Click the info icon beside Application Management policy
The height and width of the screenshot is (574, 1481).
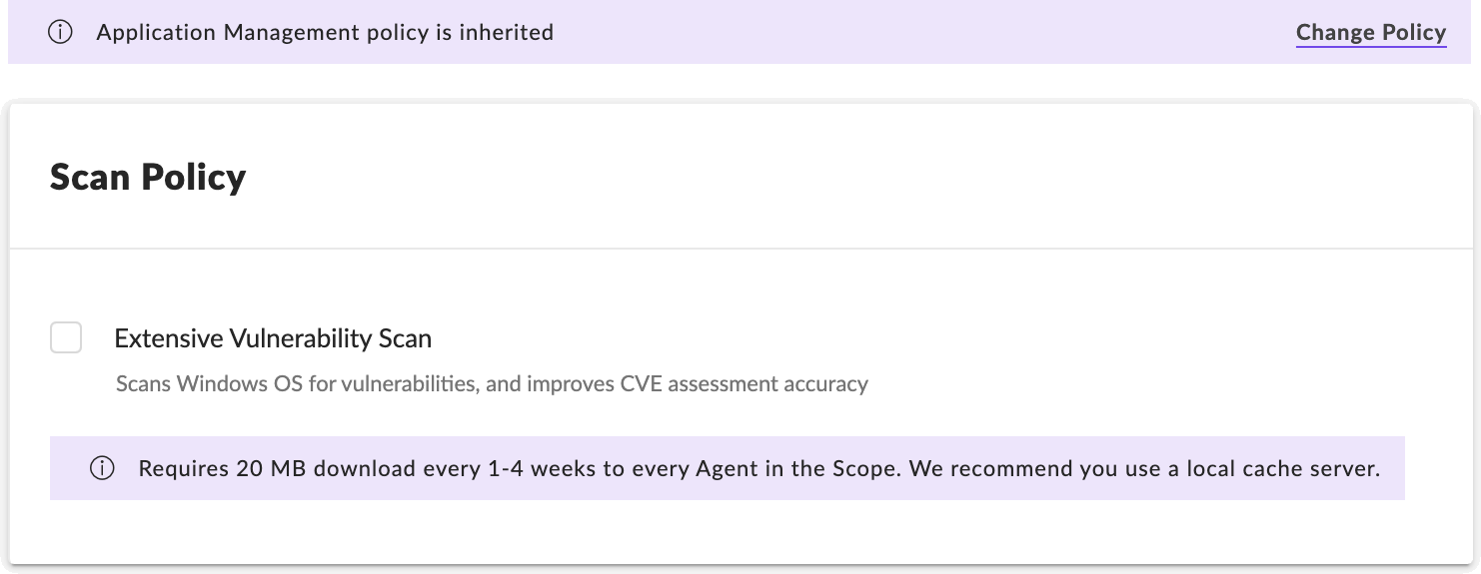pos(61,33)
